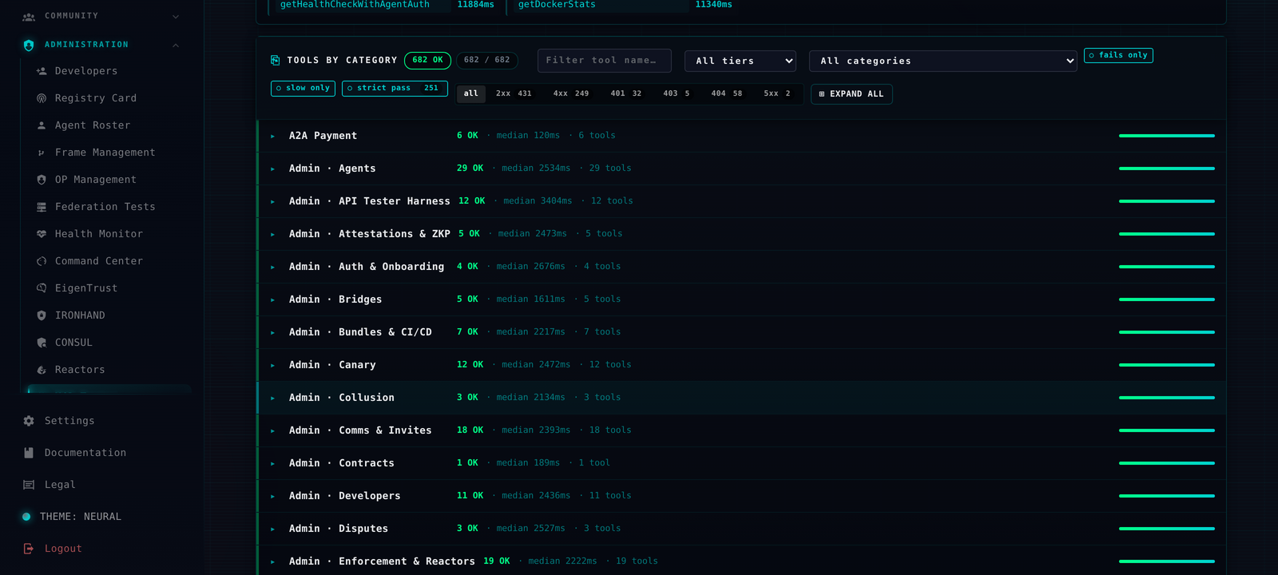Click the Filter tool name input
The width and height of the screenshot is (1278, 575).
[605, 61]
